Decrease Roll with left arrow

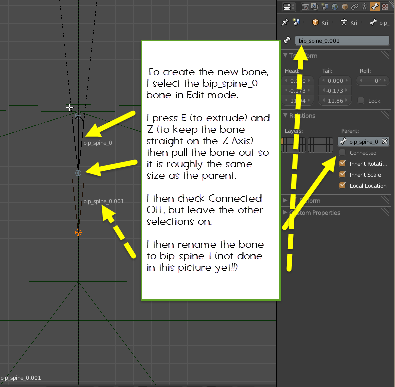pyautogui.click(x=361, y=80)
